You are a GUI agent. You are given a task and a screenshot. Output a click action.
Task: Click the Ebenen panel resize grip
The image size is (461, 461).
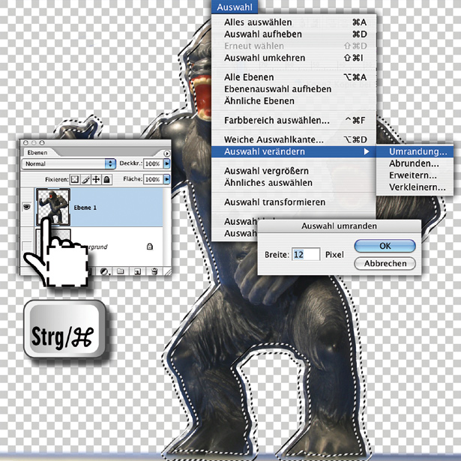point(168,271)
